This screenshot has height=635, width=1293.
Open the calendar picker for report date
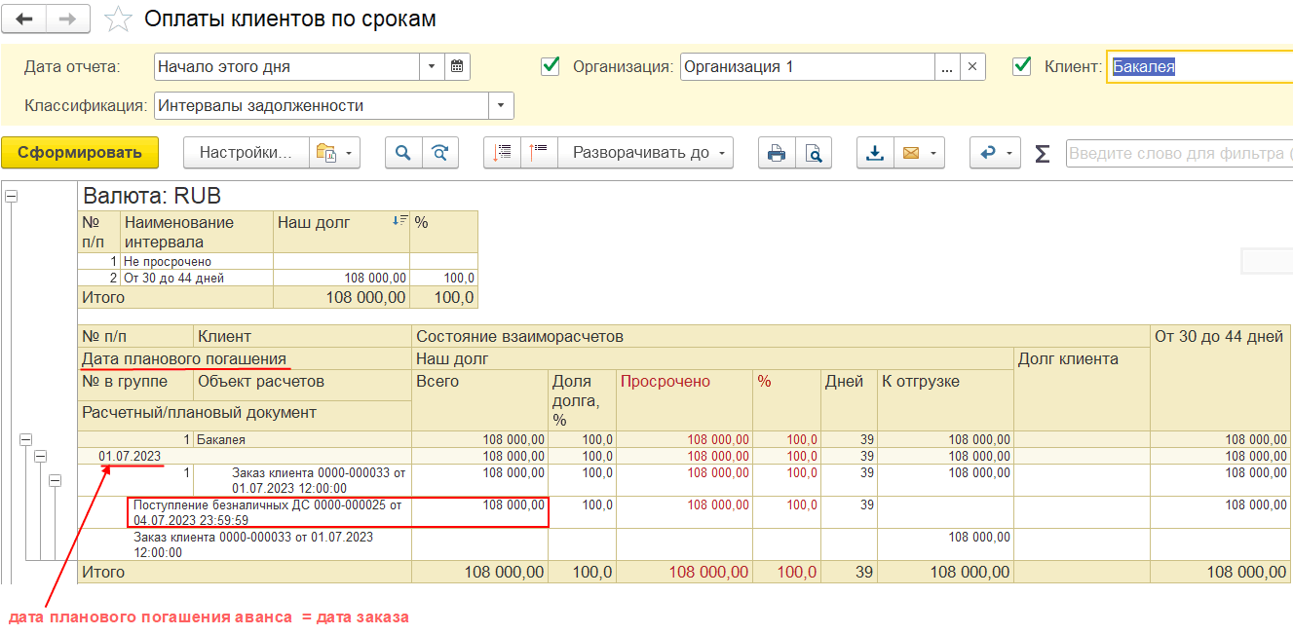tap(459, 67)
